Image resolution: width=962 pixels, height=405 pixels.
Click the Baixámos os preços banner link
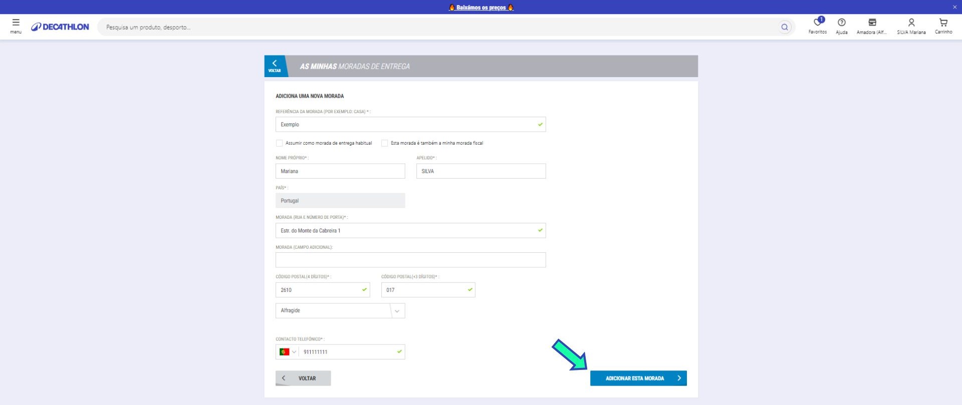click(481, 8)
